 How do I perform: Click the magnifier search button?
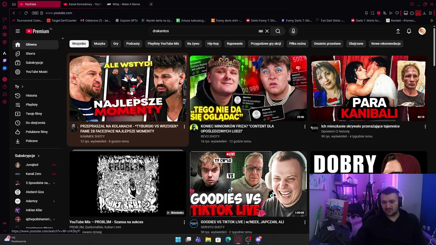click(x=278, y=31)
